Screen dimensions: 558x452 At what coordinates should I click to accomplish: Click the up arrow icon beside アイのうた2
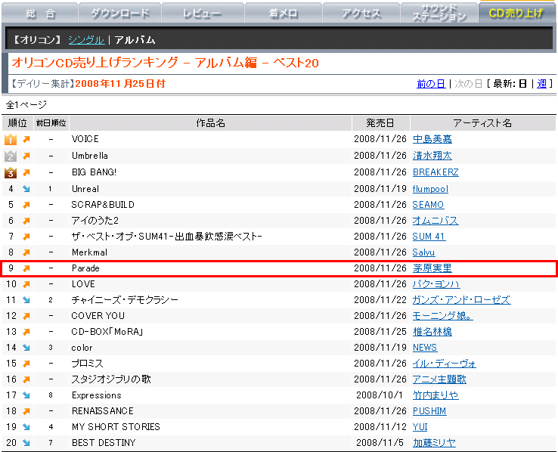click(x=26, y=221)
